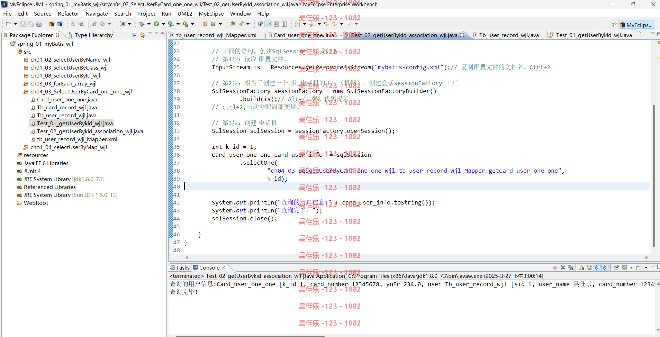Click the Display Selected Console icon
This screenshot has width=660, height=337.
click(x=624, y=267)
